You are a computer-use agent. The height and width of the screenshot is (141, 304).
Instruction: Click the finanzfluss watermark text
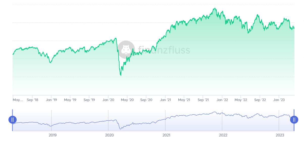(x=164, y=50)
